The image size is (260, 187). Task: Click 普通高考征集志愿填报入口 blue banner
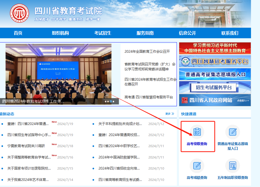215,74
